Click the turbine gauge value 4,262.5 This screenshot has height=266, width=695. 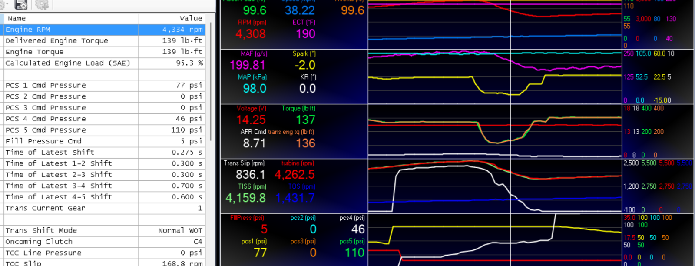point(295,175)
